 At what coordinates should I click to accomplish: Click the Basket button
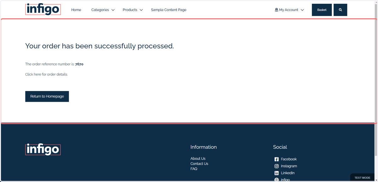(x=322, y=10)
